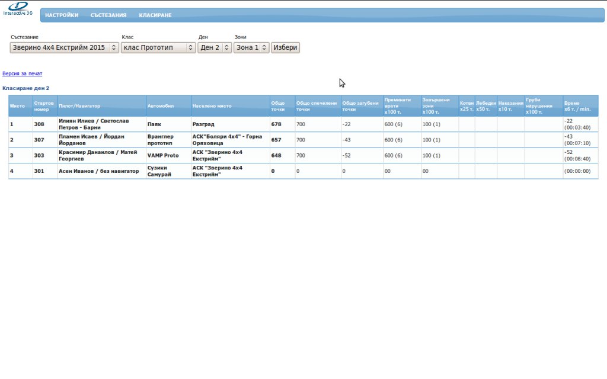Click the Време column header
Screen dimensions: 607x379
pos(577,106)
